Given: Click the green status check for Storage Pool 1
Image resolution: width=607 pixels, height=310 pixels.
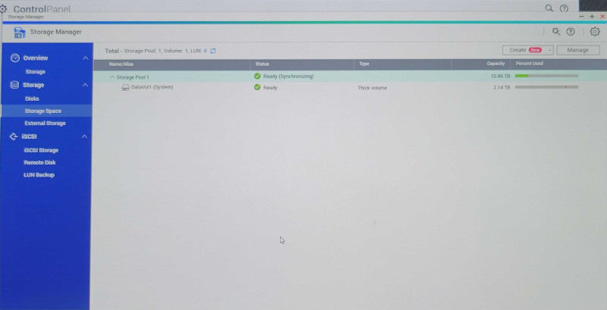Looking at the screenshot, I should [257, 76].
